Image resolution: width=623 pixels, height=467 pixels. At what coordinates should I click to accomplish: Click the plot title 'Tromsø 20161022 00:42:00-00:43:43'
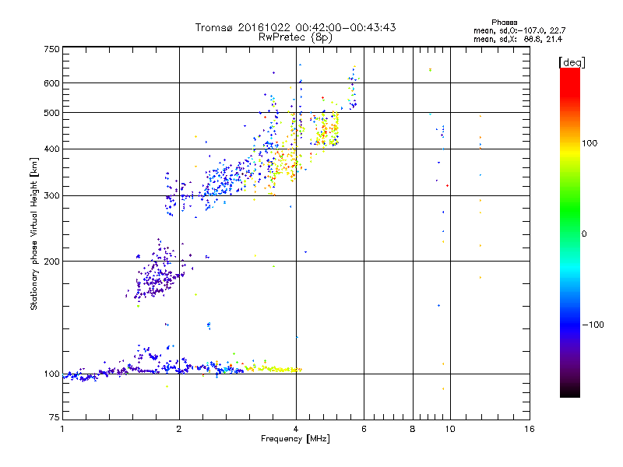pyautogui.click(x=296, y=27)
